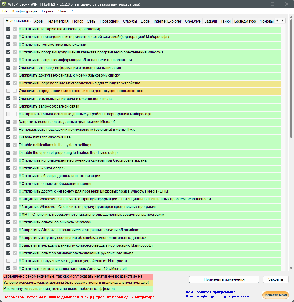Open the partially visible Фоновые tab
The image size is (294, 302).
point(266,21)
